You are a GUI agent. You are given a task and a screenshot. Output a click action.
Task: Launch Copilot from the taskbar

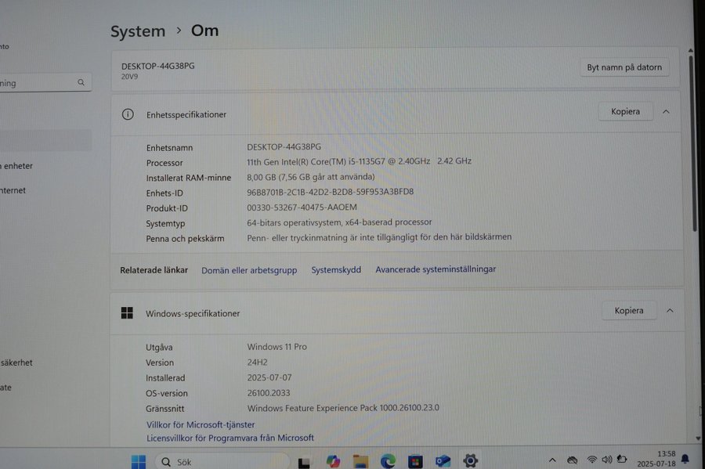tap(333, 461)
